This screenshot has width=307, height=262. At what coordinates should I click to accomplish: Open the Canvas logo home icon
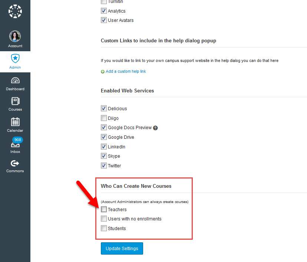(15, 11)
